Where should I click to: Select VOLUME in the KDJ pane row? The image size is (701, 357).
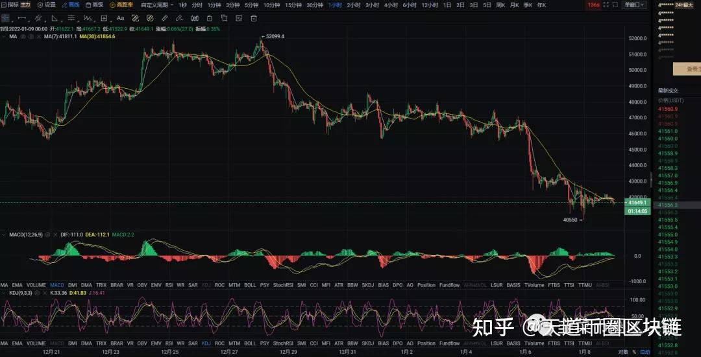36,343
